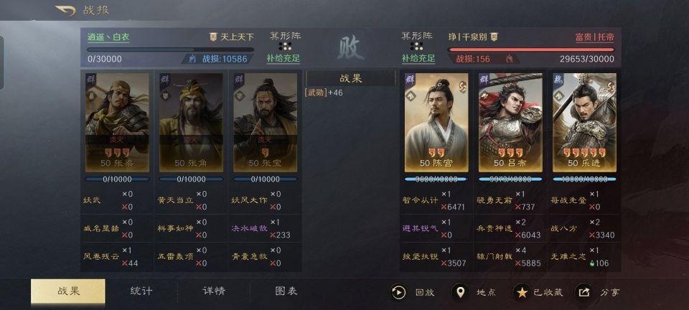Select the 战果 tab
Viewport: 689px width, 310px height.
68,291
